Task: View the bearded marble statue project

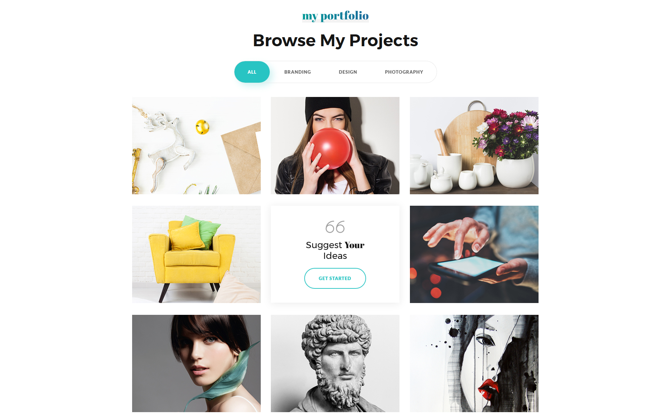Action: pyautogui.click(x=335, y=363)
